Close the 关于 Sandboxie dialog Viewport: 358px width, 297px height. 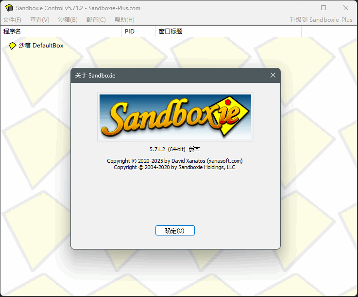pyautogui.click(x=273, y=75)
